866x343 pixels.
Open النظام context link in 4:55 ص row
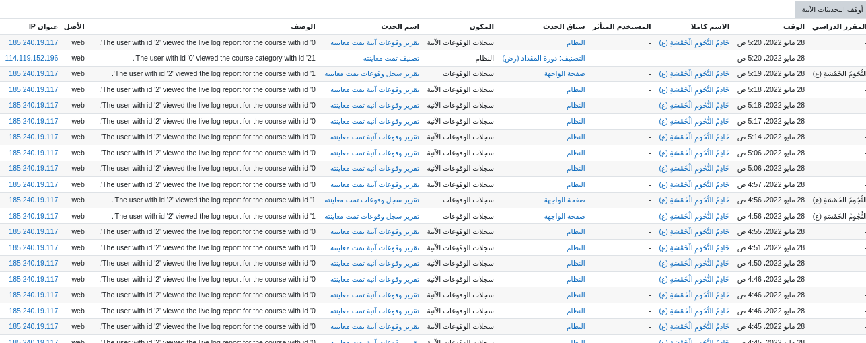[x=575, y=232]
